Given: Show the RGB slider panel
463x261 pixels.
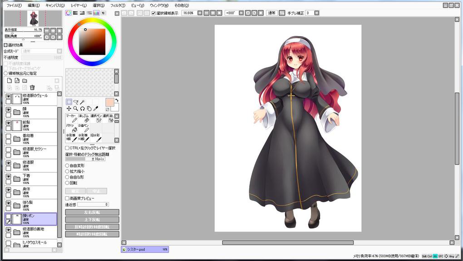Looking at the screenshot, I should 75,13.
